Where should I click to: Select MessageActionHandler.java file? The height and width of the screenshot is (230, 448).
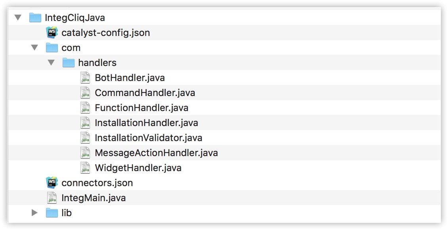pyautogui.click(x=156, y=153)
